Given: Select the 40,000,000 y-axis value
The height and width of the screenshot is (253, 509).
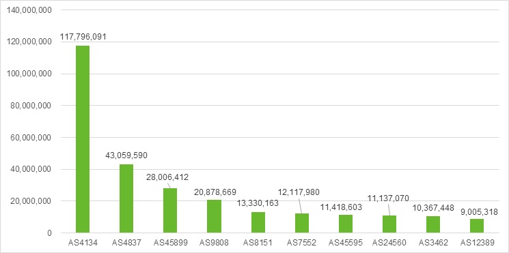Looking at the screenshot, I should [31, 169].
